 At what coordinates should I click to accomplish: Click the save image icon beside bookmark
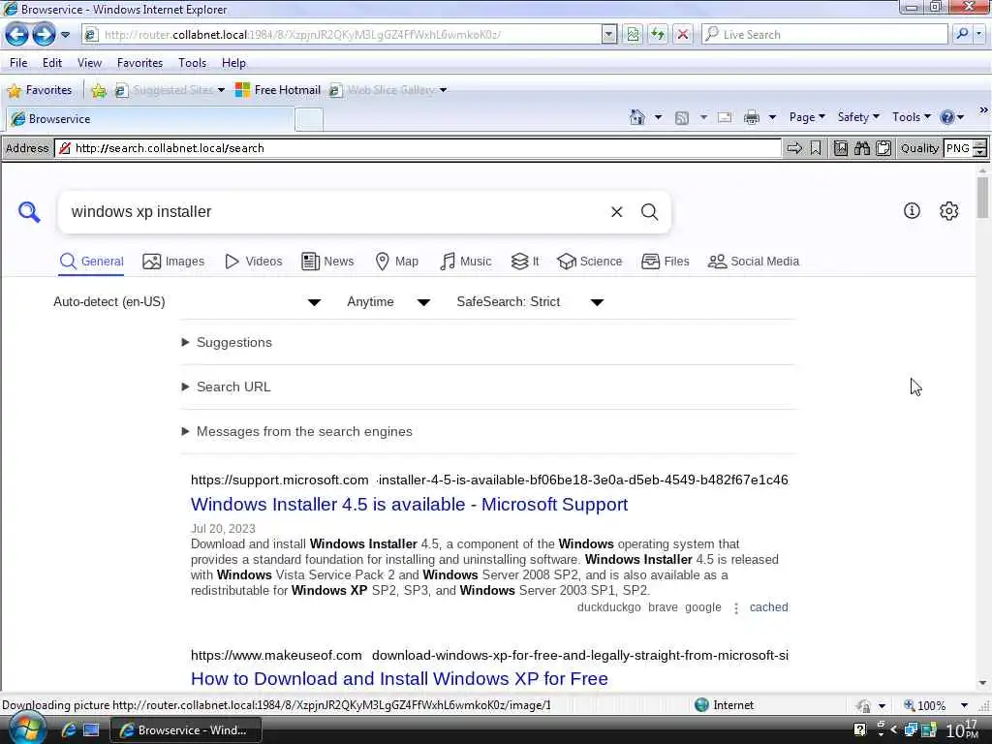pos(840,148)
